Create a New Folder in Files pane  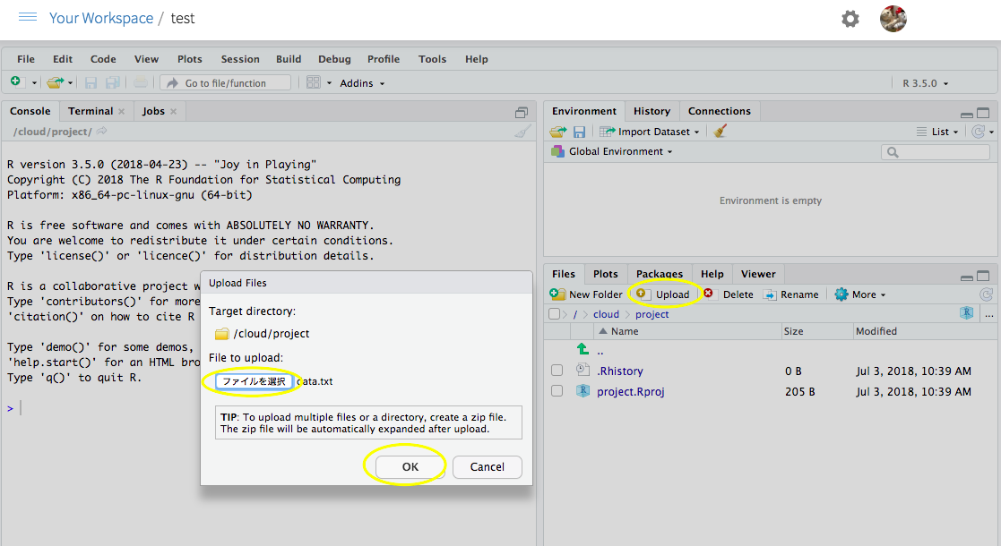pos(586,294)
